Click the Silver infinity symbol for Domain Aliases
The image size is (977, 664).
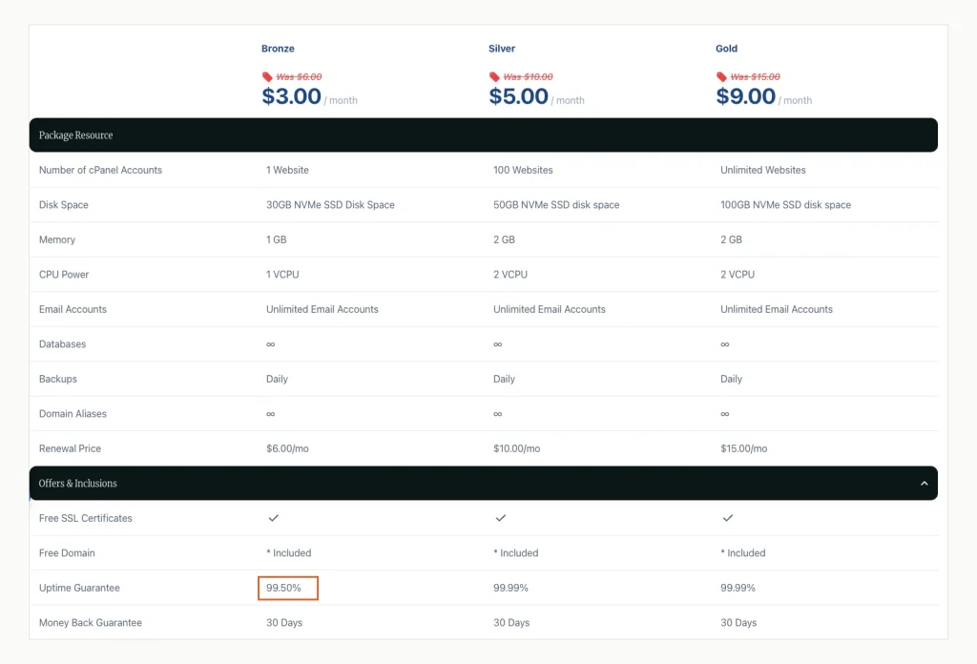point(498,414)
